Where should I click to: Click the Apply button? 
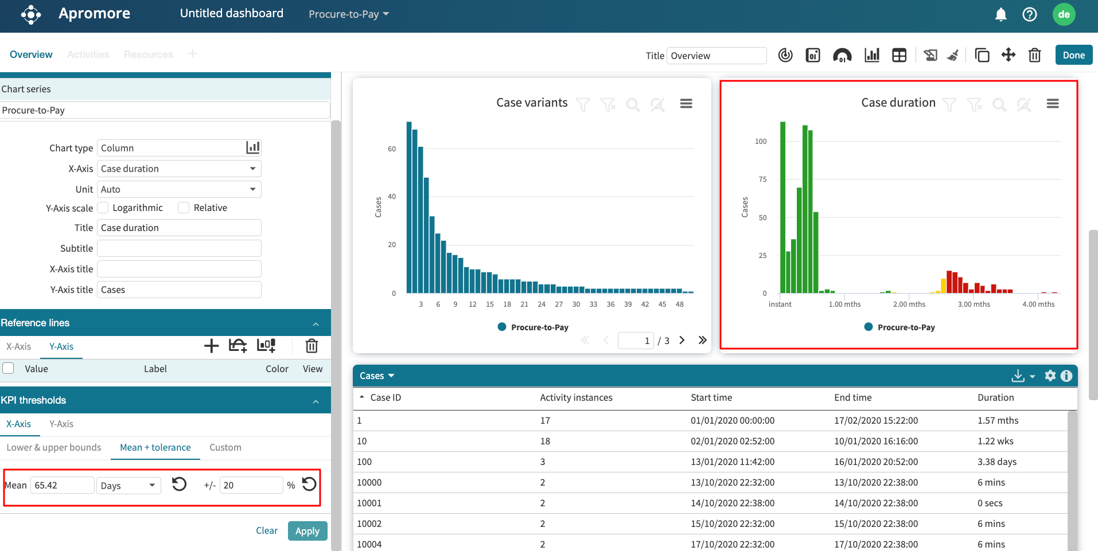click(307, 531)
